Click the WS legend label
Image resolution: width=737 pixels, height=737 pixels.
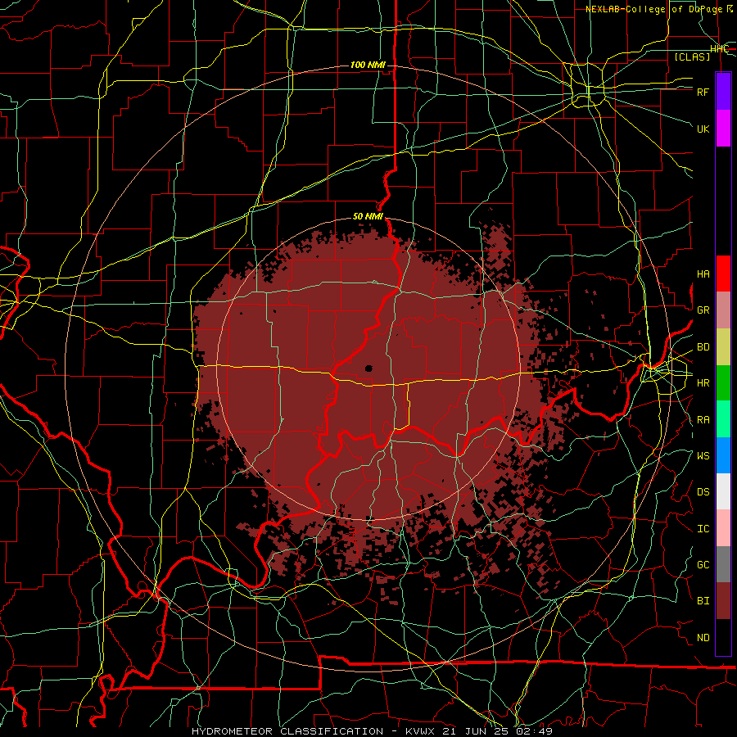(703, 456)
